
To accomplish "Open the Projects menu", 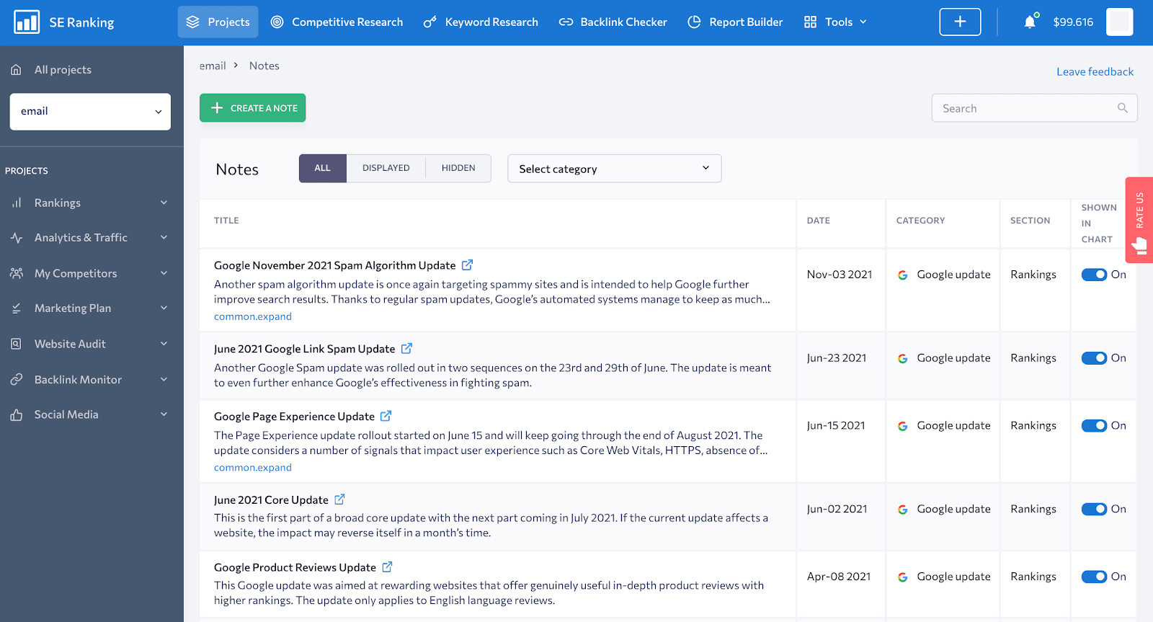I will coord(218,22).
